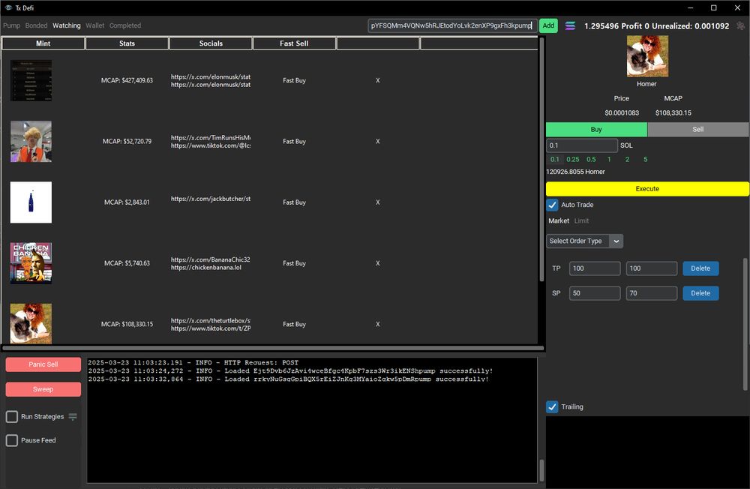Set amount preset to 0.25 SOL
The width and height of the screenshot is (750, 489).
tap(572, 159)
